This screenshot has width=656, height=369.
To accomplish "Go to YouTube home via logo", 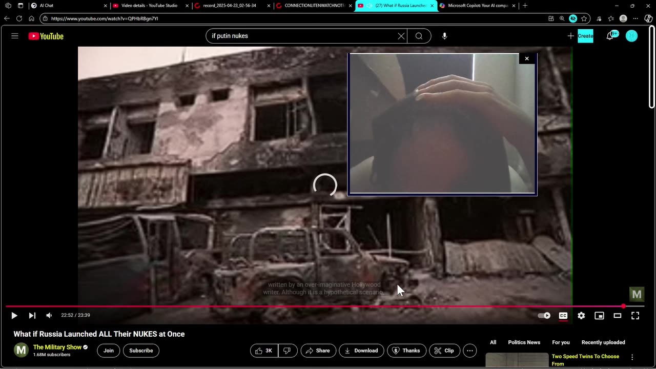I will 46,36.
